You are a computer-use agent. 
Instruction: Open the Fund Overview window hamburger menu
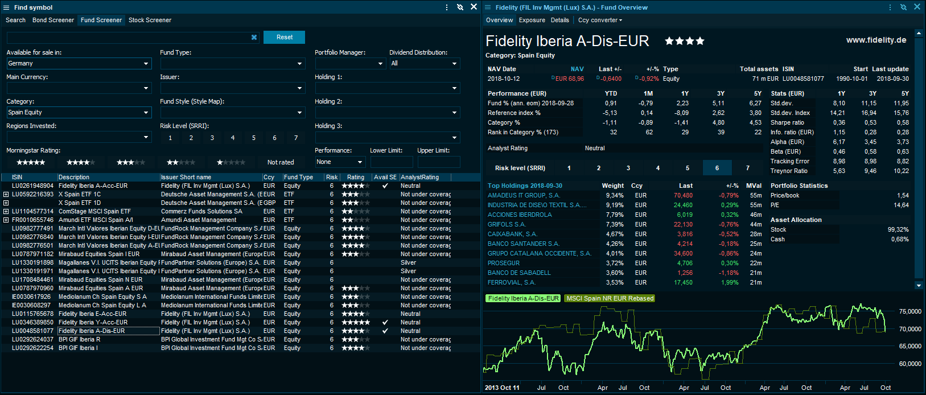click(488, 7)
